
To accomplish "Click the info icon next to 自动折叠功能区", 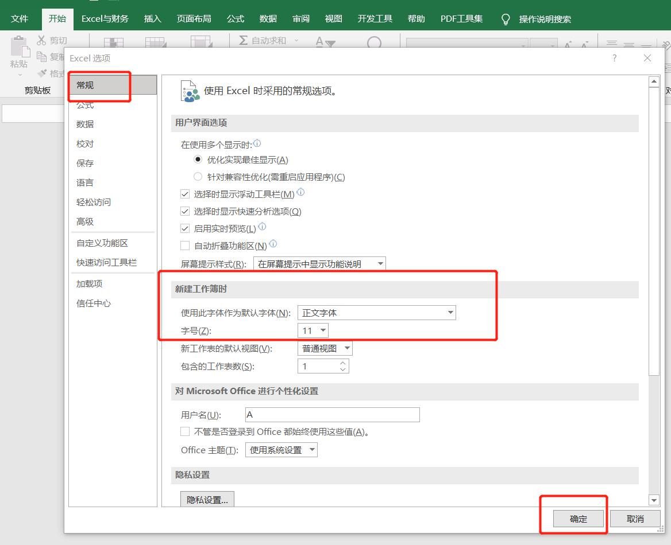I will point(273,243).
